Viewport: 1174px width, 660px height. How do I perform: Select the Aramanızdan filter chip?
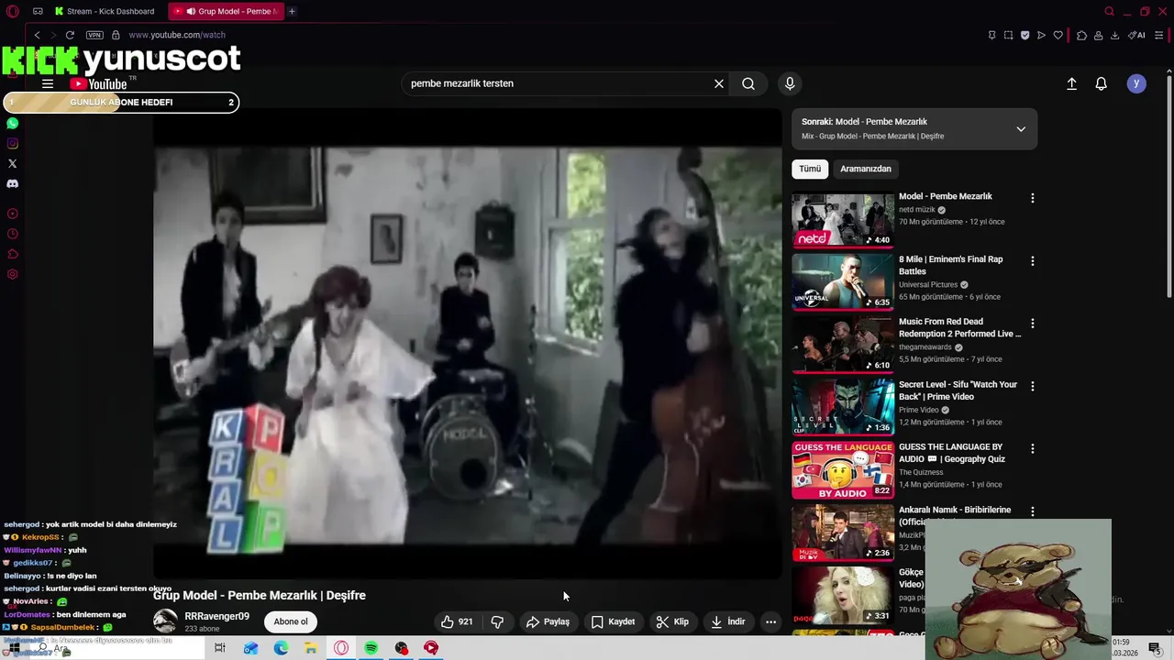[x=866, y=169]
